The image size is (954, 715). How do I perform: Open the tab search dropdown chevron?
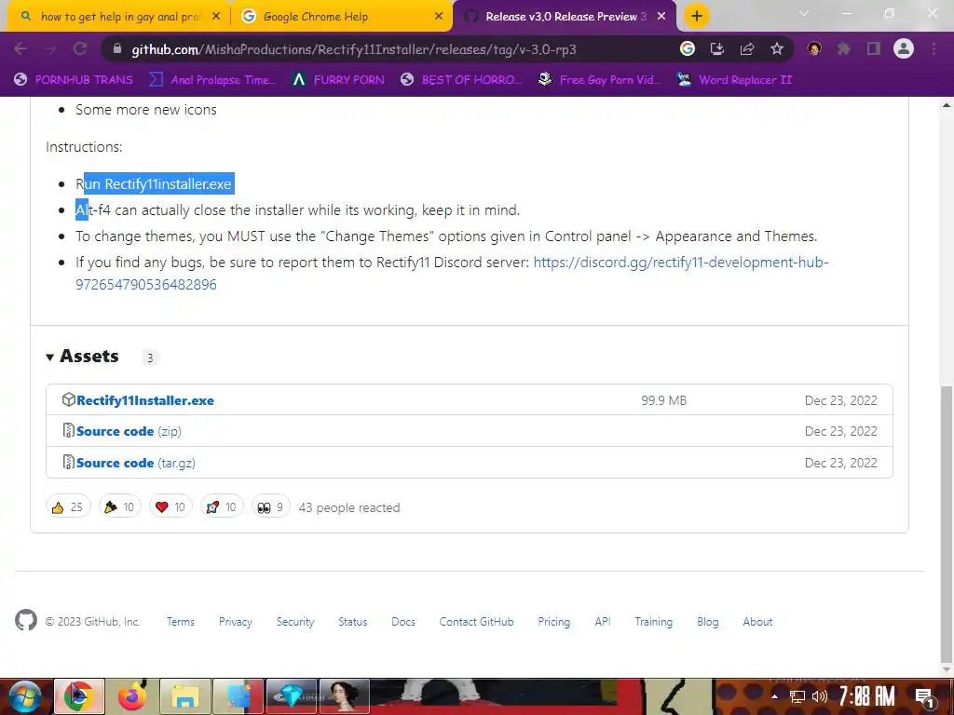coord(804,13)
